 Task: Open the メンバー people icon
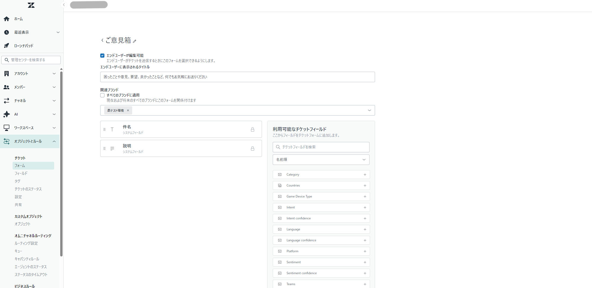point(7,87)
